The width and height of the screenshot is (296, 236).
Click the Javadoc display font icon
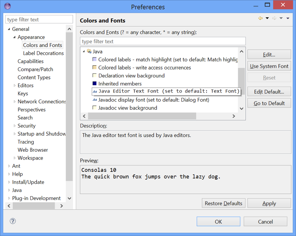[95, 100]
